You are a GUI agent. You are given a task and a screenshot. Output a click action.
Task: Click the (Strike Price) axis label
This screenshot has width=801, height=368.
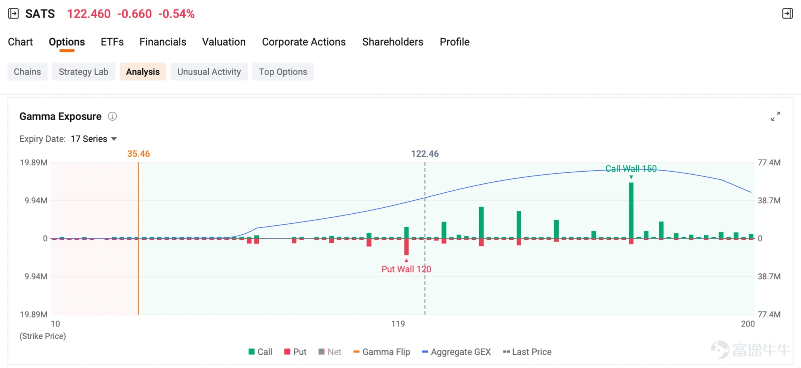43,336
